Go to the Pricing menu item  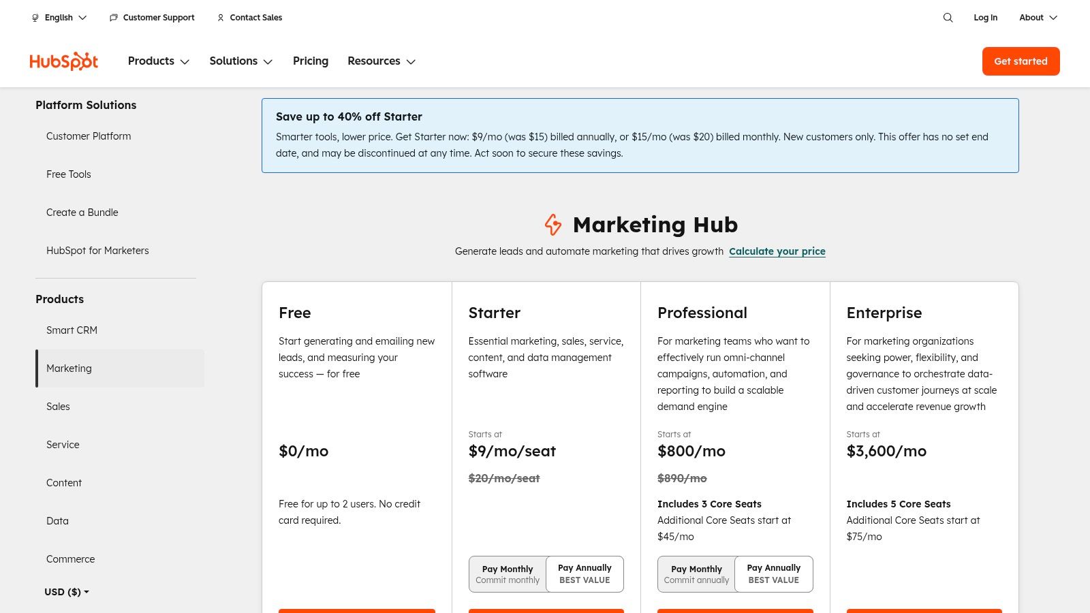(311, 61)
